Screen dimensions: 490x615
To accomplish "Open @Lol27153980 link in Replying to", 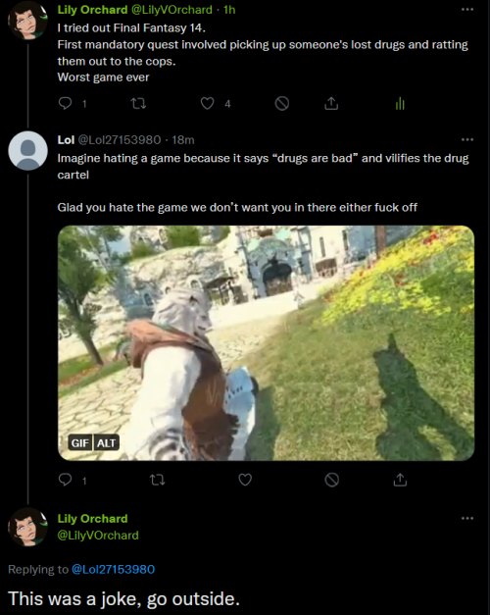I will 114,569.
